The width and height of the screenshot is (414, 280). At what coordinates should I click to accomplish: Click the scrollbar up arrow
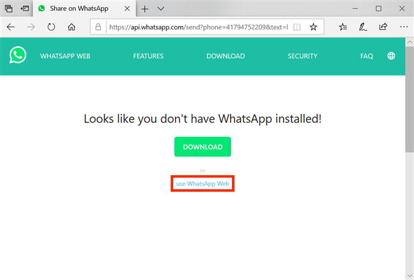tap(410, 42)
